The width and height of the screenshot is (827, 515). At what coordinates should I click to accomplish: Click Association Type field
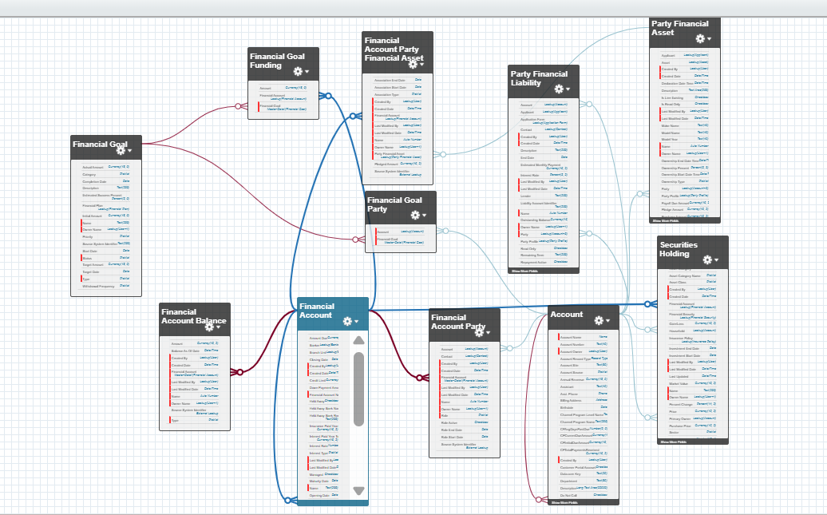(x=398, y=94)
